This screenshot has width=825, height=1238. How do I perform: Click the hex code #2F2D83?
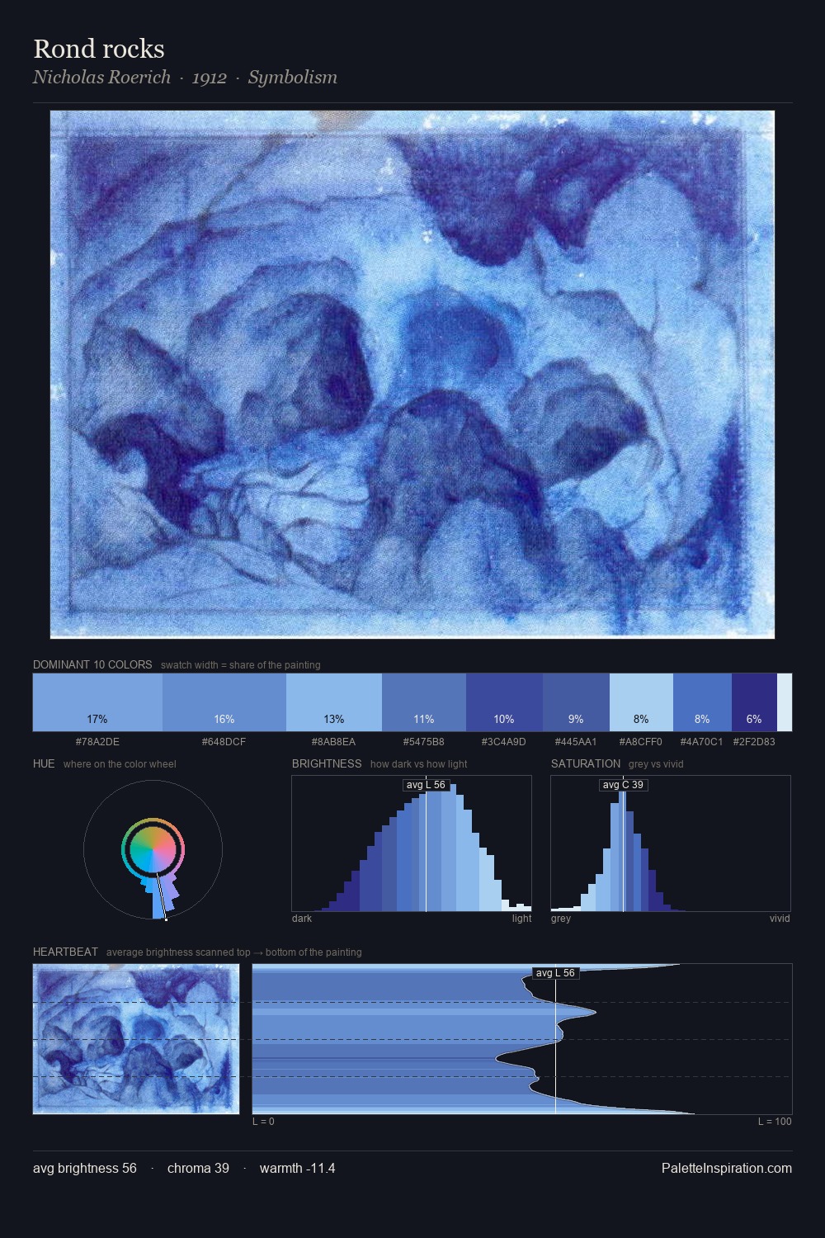[x=754, y=742]
